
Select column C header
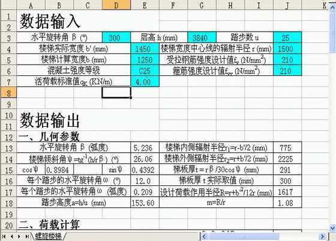click(x=88, y=5)
